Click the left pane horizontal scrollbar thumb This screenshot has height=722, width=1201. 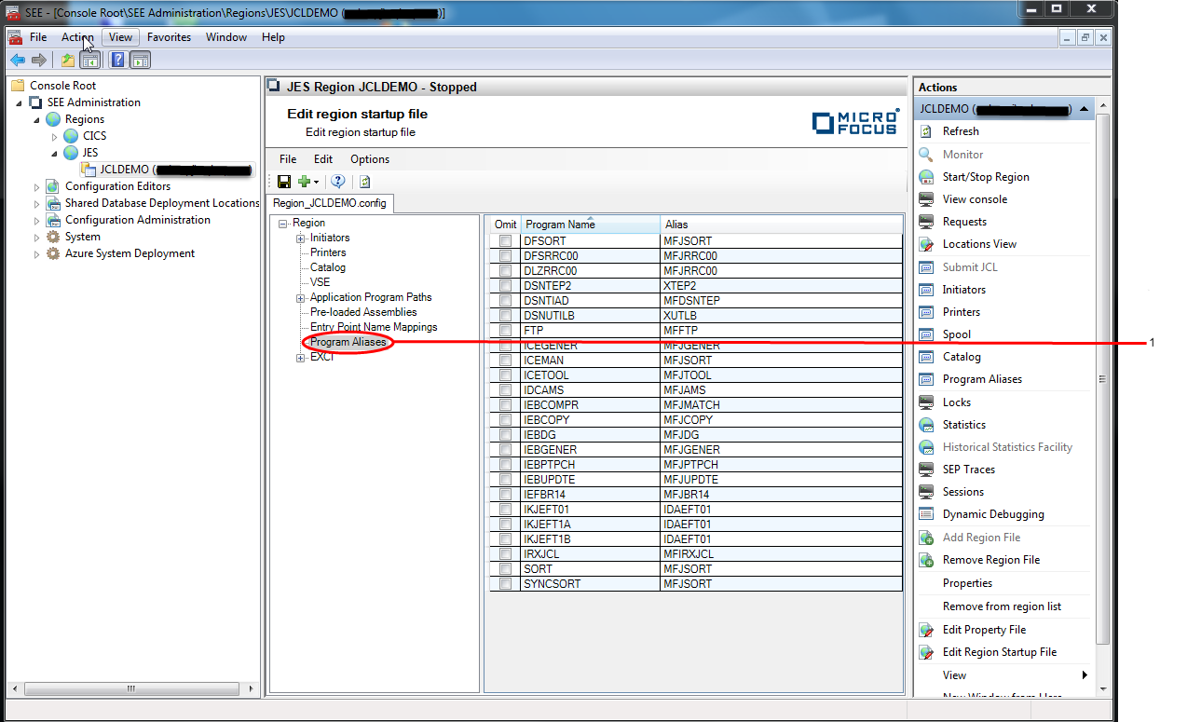pyautogui.click(x=130, y=688)
